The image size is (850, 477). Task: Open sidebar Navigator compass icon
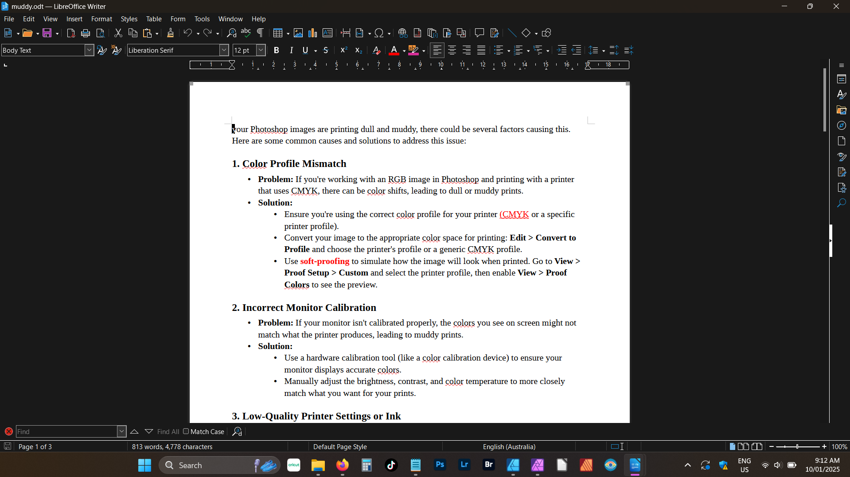tap(842, 126)
